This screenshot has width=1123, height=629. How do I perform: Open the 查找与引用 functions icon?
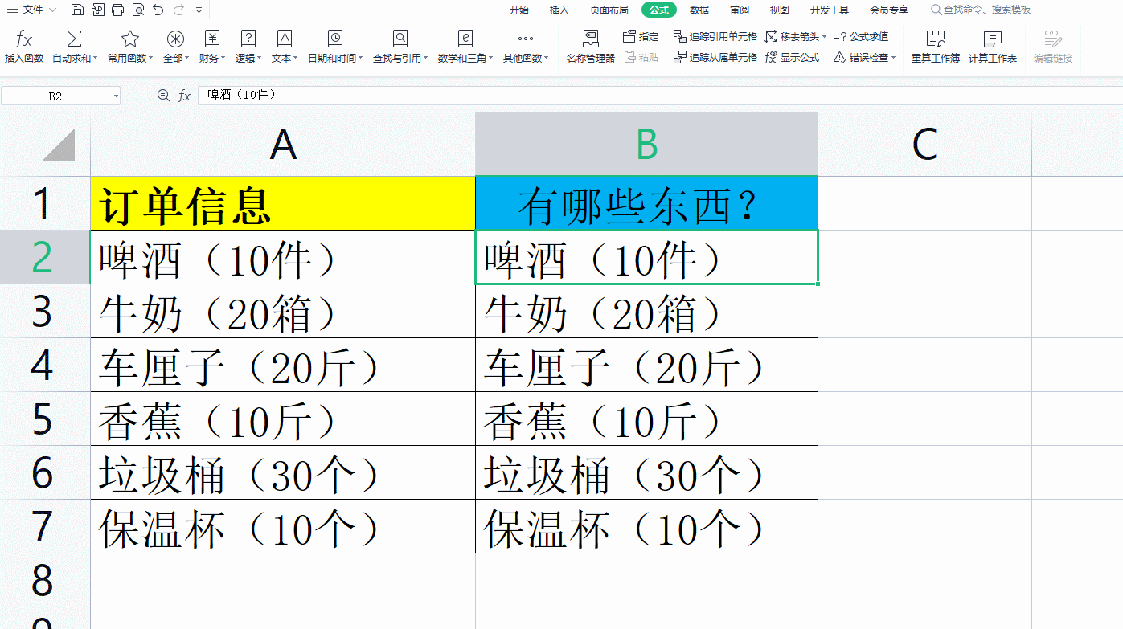click(400, 39)
